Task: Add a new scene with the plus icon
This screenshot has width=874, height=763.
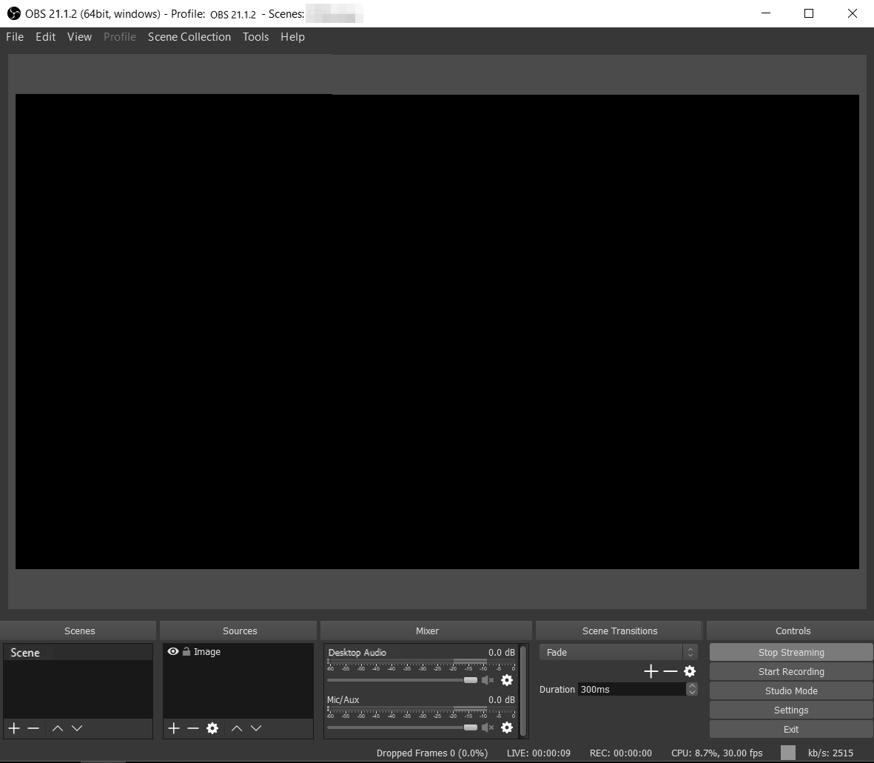Action: click(14, 728)
